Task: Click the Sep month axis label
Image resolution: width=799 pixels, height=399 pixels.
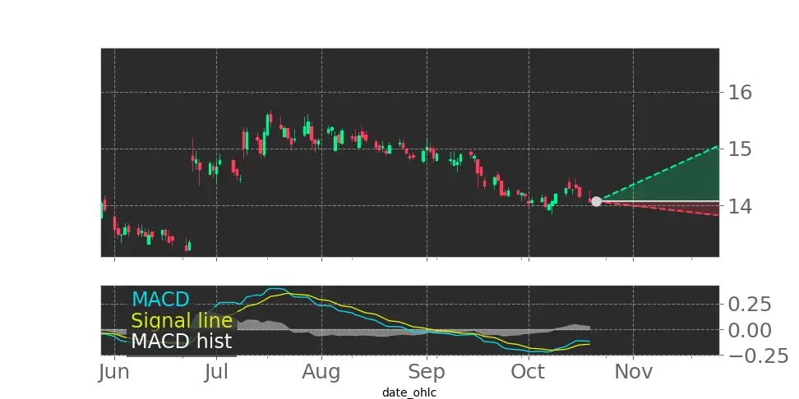Action: (x=427, y=372)
